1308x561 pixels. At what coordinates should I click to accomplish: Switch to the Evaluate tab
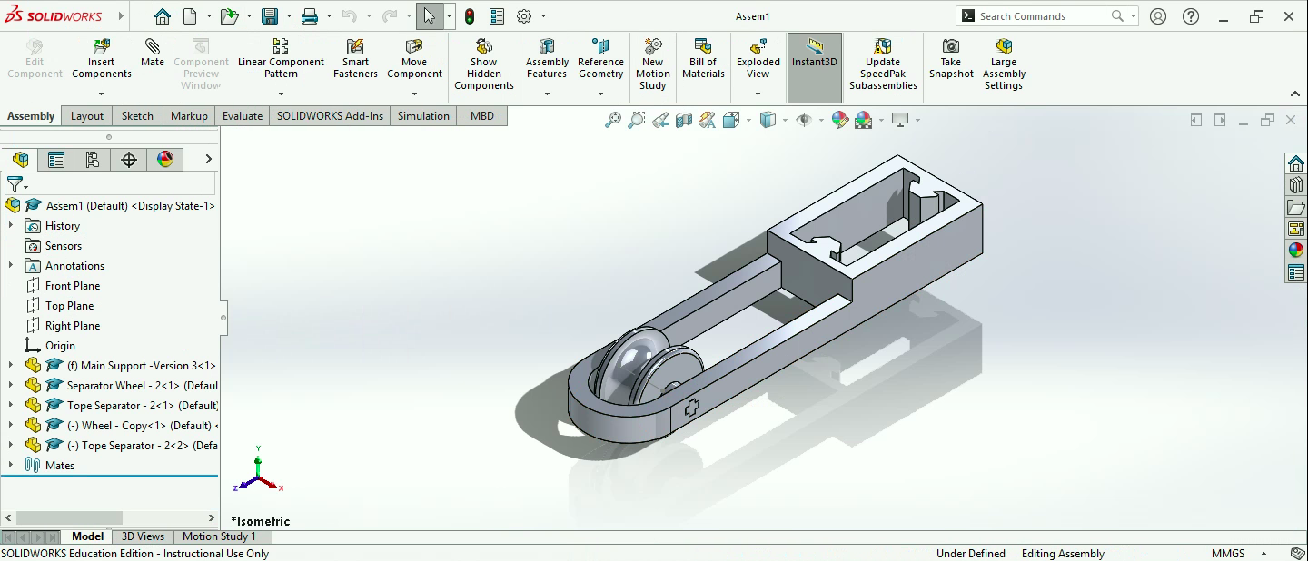(x=243, y=116)
